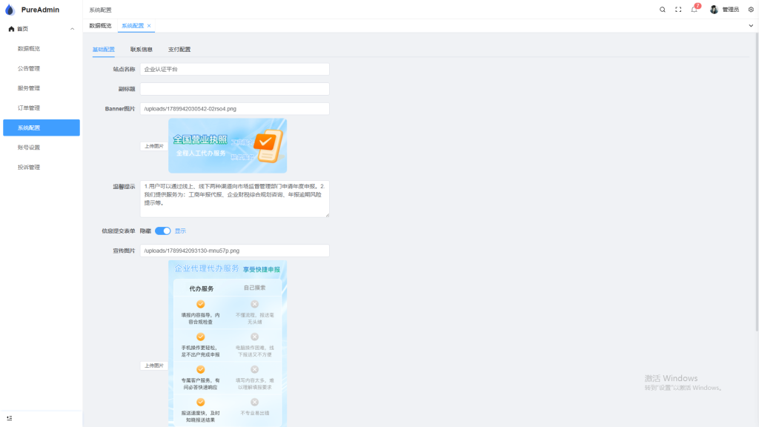Open the 联系信息 settings tab
This screenshot has height=427, width=759.
(x=142, y=50)
